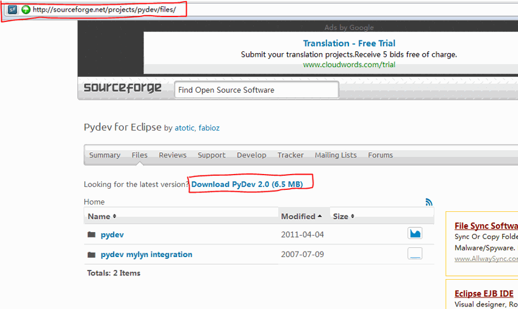Click the Home breadcrumb
518x309 pixels.
[94, 202]
